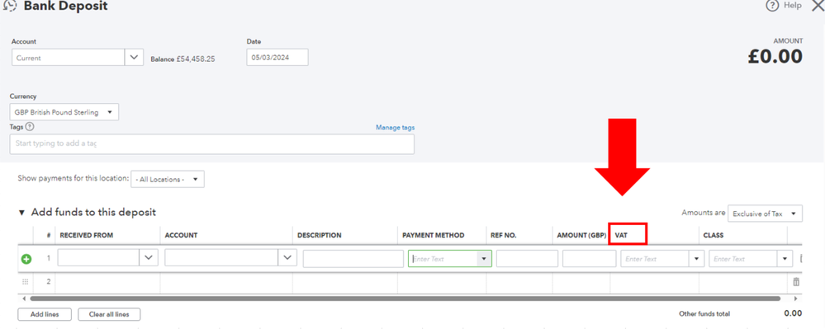The width and height of the screenshot is (825, 329).
Task: Click the row 2 Received From cell
Action: click(107, 282)
